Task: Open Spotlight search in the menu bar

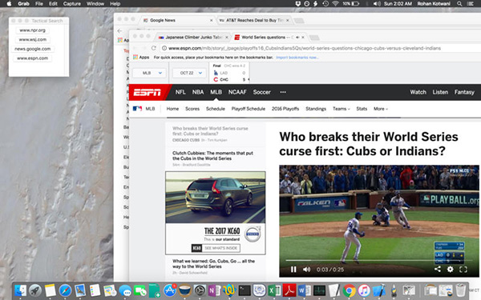Action: (x=459, y=4)
